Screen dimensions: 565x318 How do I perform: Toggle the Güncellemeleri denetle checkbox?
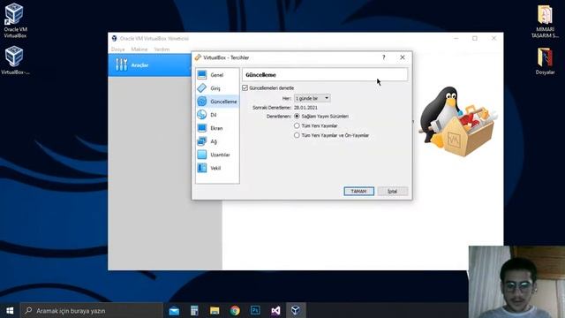245,88
